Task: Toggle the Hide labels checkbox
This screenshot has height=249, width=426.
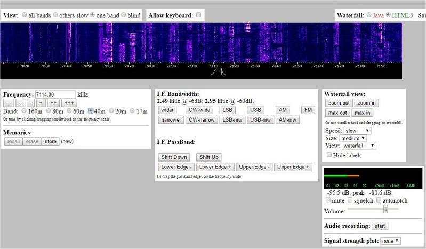Action: (329, 155)
